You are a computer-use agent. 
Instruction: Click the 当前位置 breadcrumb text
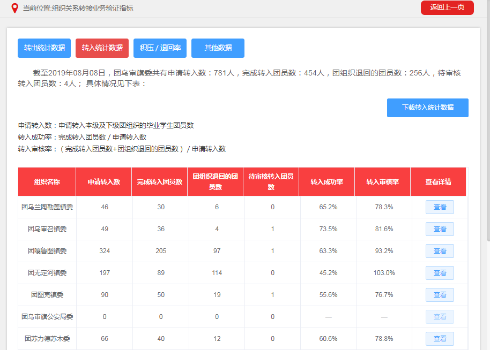78,8
